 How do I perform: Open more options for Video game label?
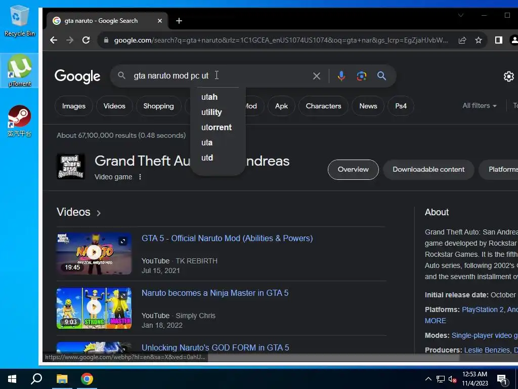coord(140,177)
